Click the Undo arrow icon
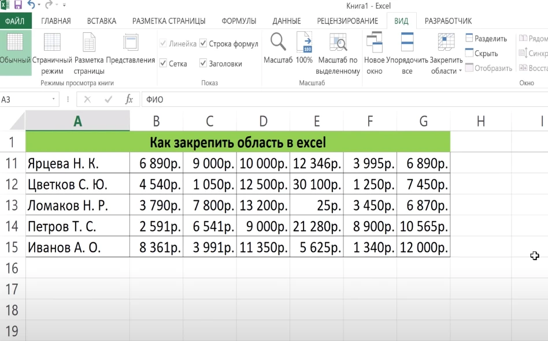This screenshot has height=341, width=548. pos(31,5)
